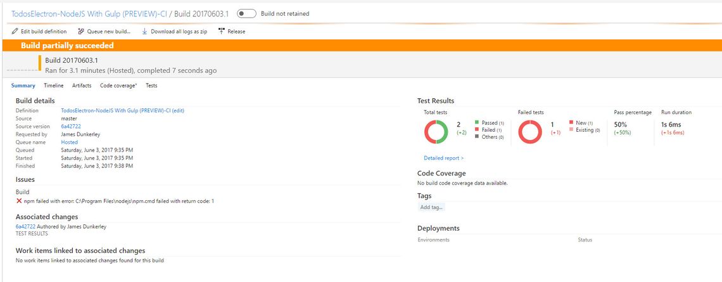Image resolution: width=722 pixels, height=282 pixels.
Task: Open commit 6a42722 under Associated changes
Action: 25,227
